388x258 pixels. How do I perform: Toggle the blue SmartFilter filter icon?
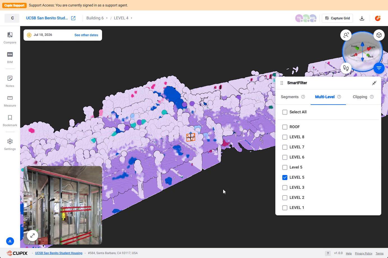coord(379,68)
